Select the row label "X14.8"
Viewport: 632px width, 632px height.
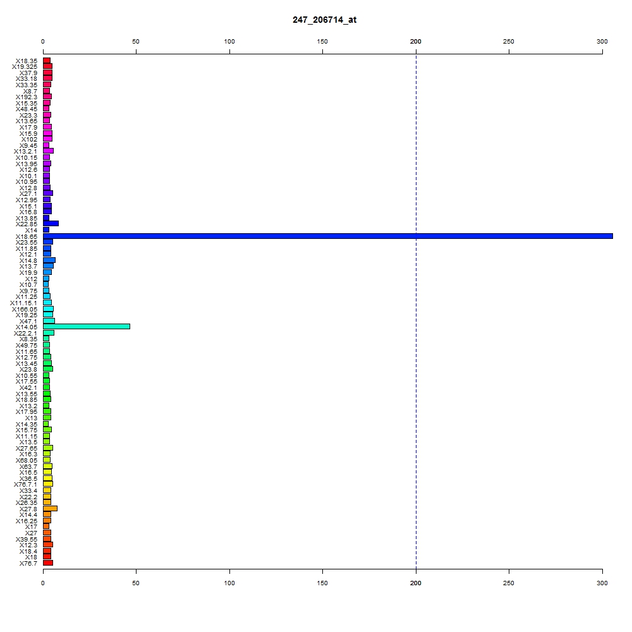tap(28, 261)
